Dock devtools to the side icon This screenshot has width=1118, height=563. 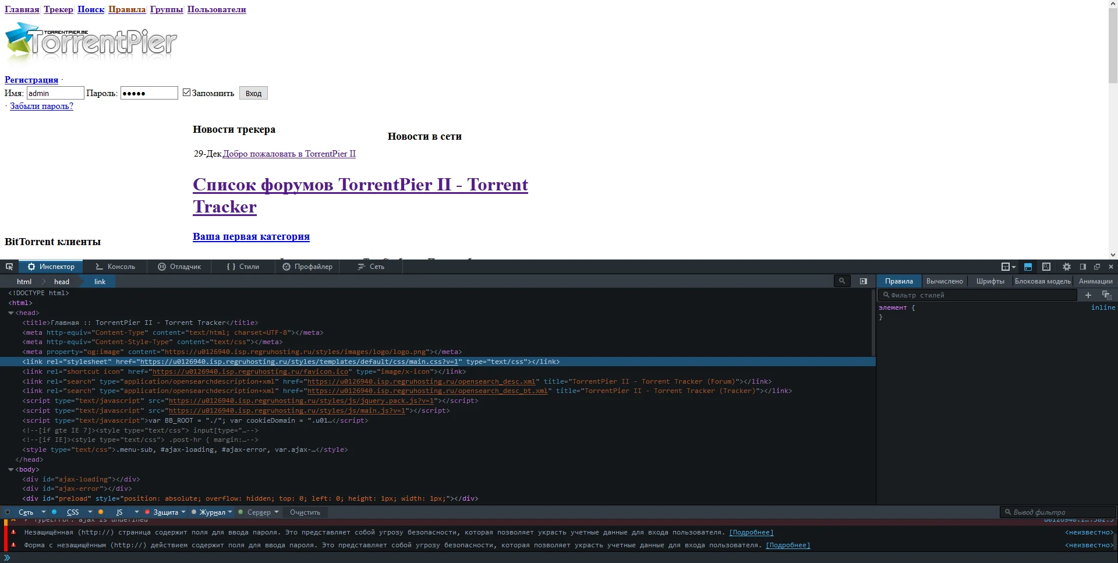pos(1083,267)
